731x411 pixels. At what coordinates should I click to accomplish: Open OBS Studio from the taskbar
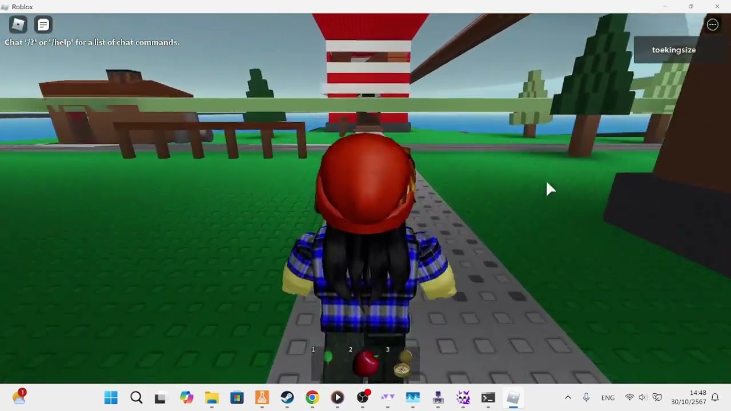pyautogui.click(x=363, y=398)
